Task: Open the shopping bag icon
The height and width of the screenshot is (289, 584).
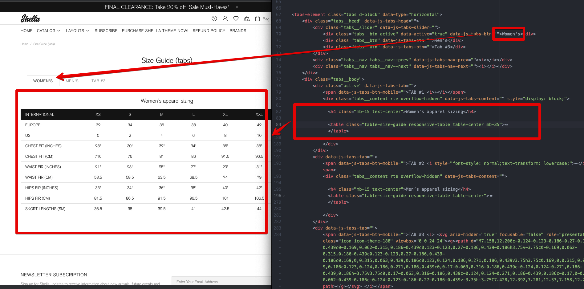Action: pos(258,18)
